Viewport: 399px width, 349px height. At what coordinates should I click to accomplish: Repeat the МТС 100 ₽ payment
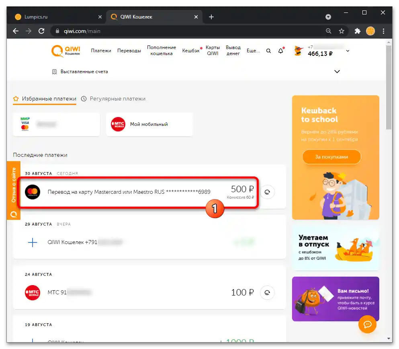(267, 293)
